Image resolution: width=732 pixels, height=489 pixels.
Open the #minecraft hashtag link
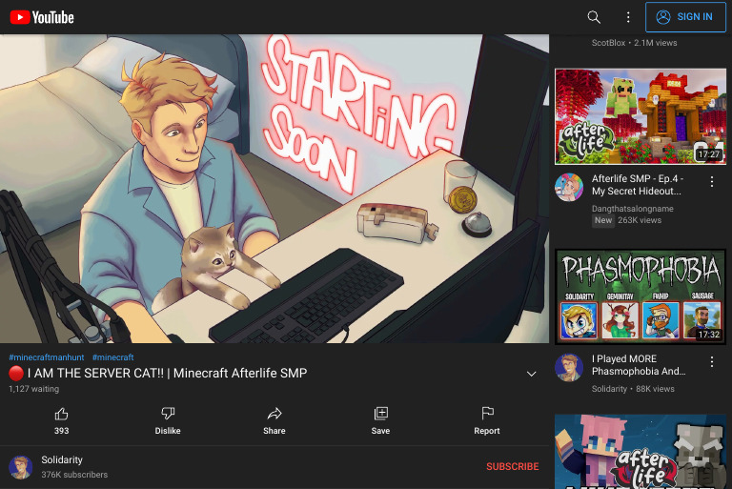pyautogui.click(x=113, y=357)
